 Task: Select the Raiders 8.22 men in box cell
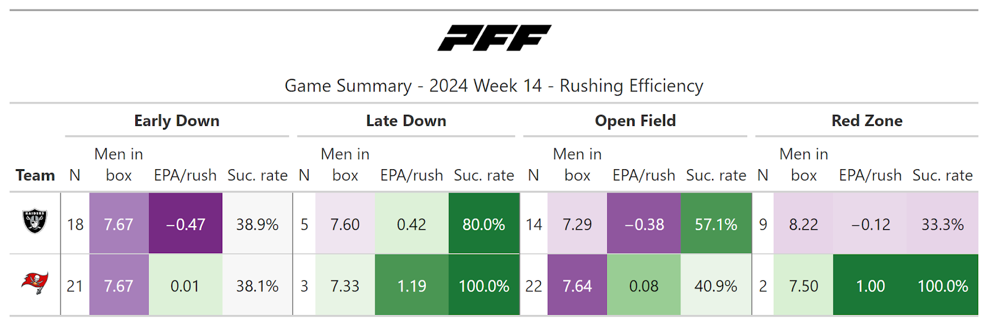click(803, 224)
